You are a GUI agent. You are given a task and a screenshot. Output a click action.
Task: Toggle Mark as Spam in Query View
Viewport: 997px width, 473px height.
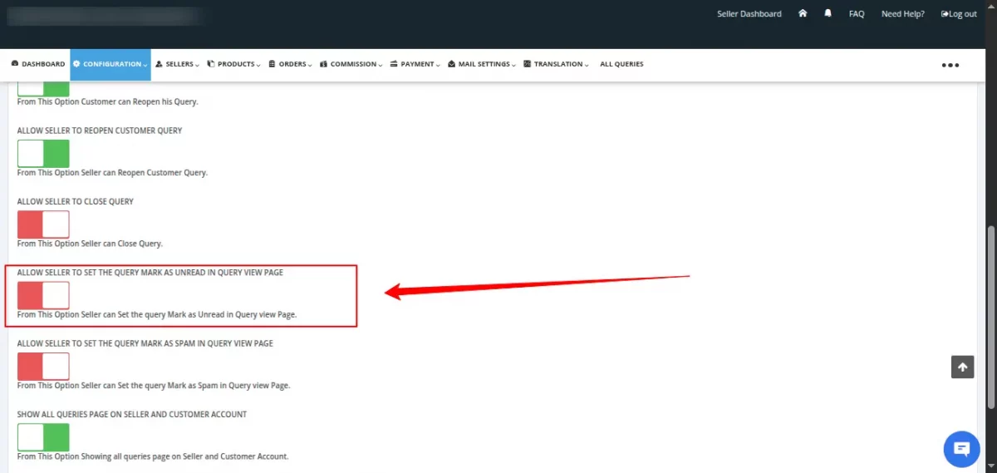43,367
